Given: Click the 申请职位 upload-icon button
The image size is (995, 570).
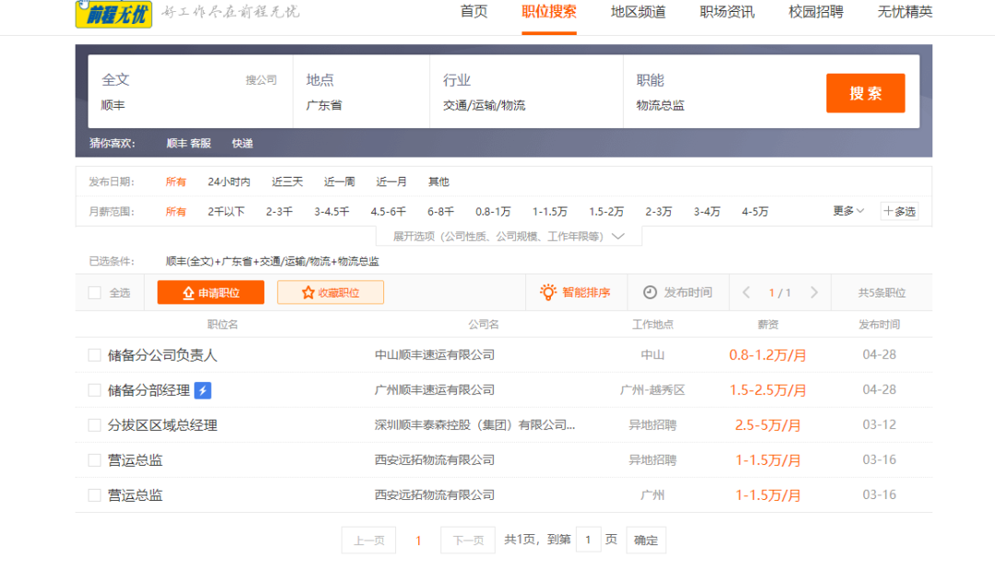Looking at the screenshot, I should (x=211, y=293).
